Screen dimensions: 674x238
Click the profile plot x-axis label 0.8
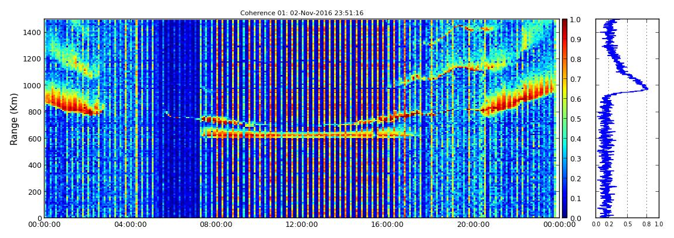646,224
